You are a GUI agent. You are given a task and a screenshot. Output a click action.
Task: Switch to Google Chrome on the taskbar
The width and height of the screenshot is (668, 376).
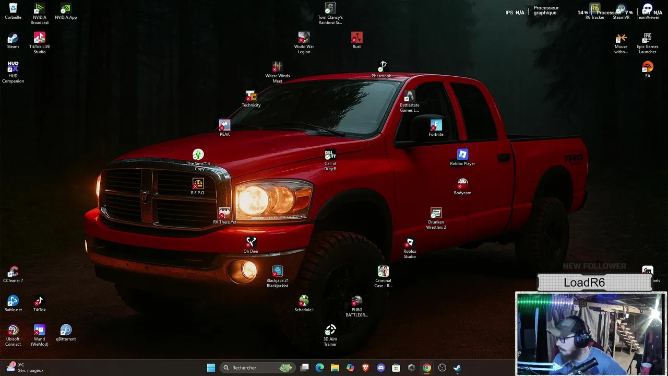427,368
